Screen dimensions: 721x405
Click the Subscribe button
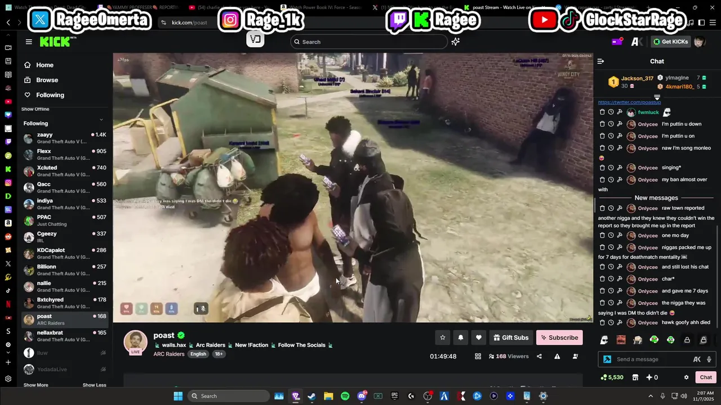(559, 337)
